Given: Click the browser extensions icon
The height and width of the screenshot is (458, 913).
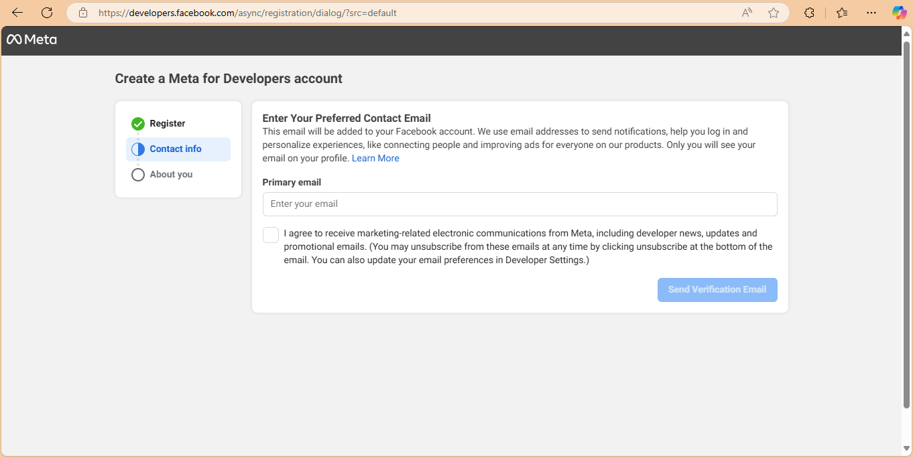Looking at the screenshot, I should coord(809,12).
